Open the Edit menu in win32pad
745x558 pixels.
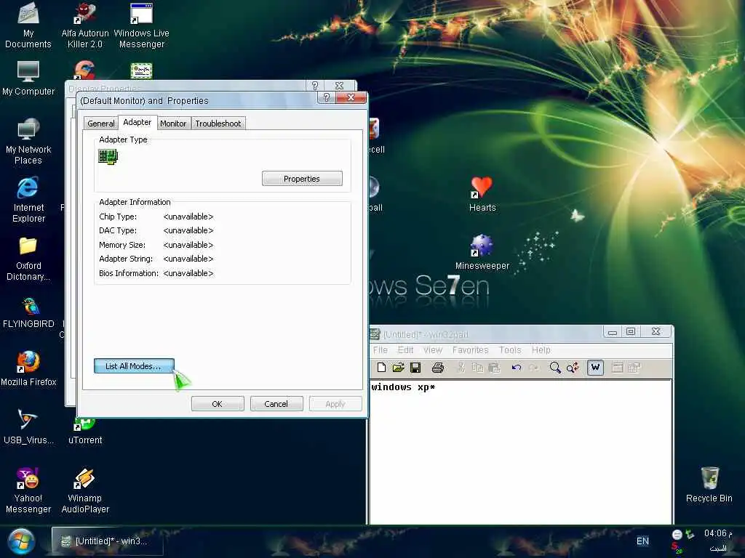pyautogui.click(x=405, y=349)
